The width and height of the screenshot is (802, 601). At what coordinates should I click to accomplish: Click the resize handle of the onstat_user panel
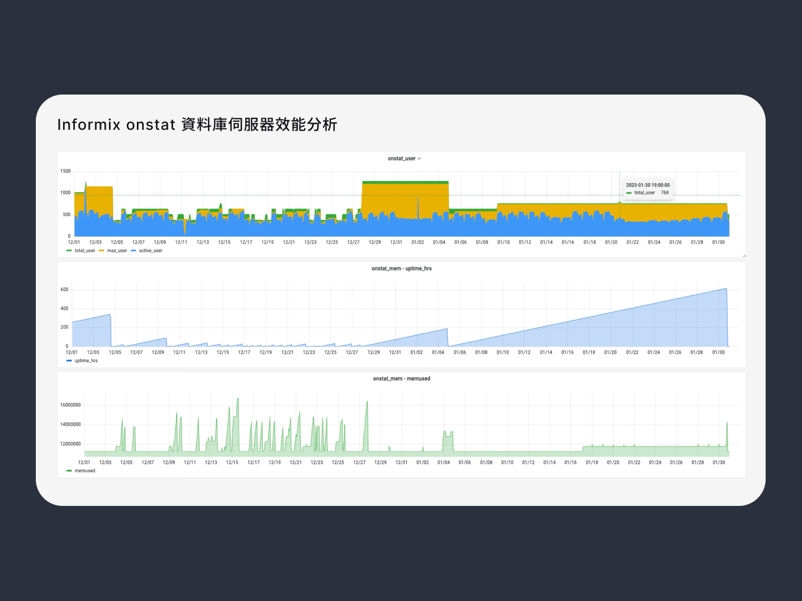[744, 255]
